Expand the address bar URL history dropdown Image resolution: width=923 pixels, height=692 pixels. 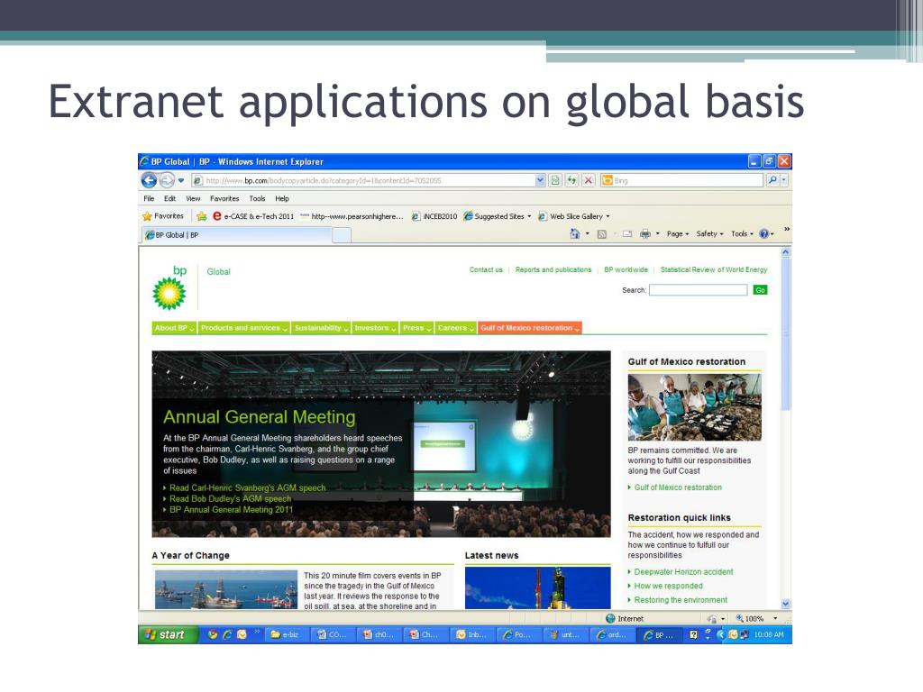click(x=541, y=180)
